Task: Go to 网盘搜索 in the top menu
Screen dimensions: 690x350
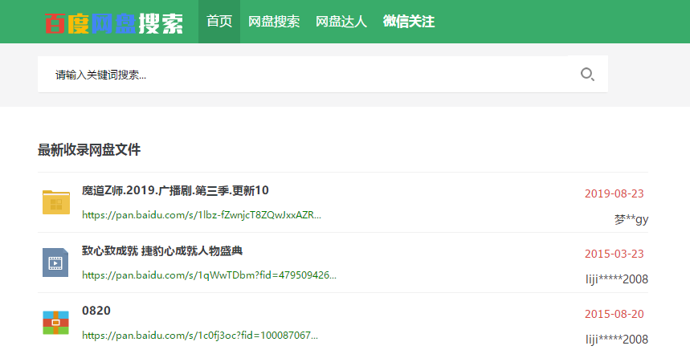Action: pyautogui.click(x=274, y=22)
